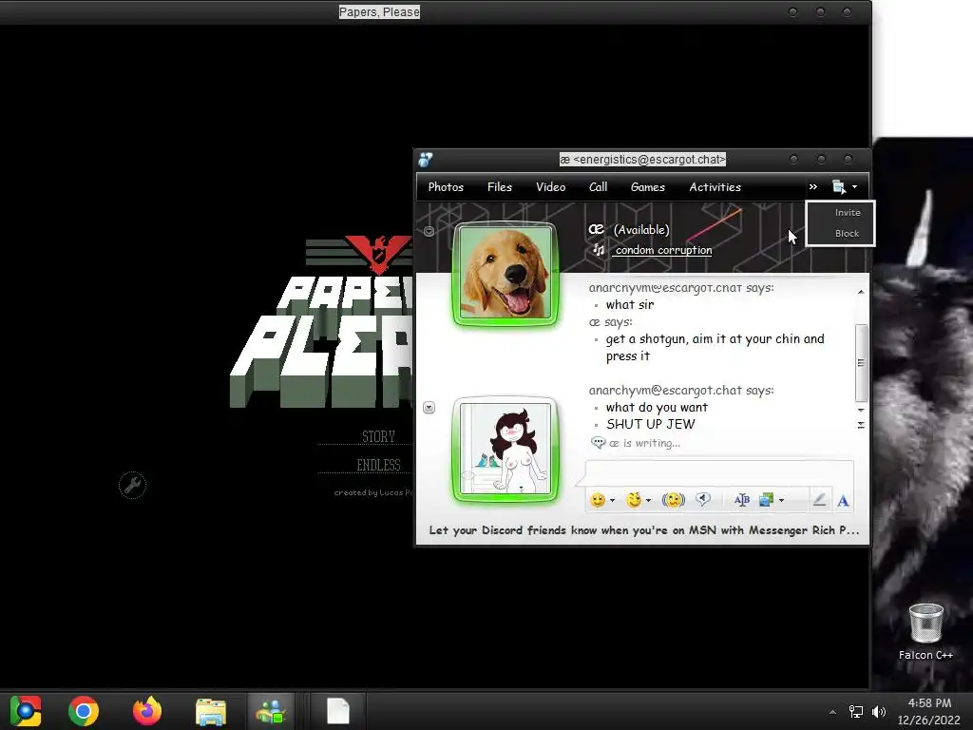This screenshot has height=730, width=973.
Task: Open the volume speaker tray icon
Action: [x=879, y=711]
